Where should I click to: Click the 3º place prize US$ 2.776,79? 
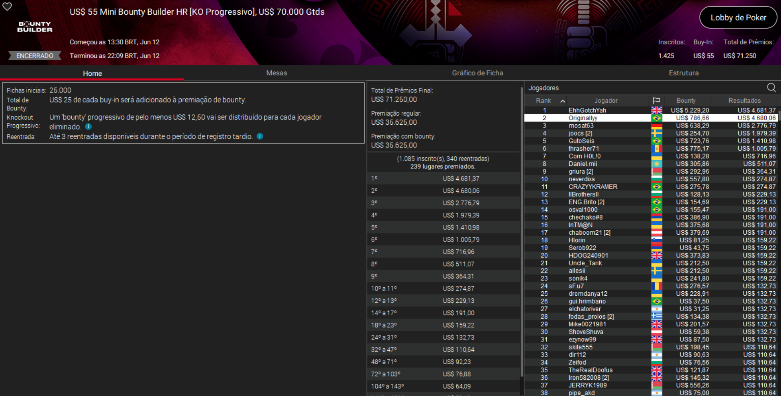(461, 203)
